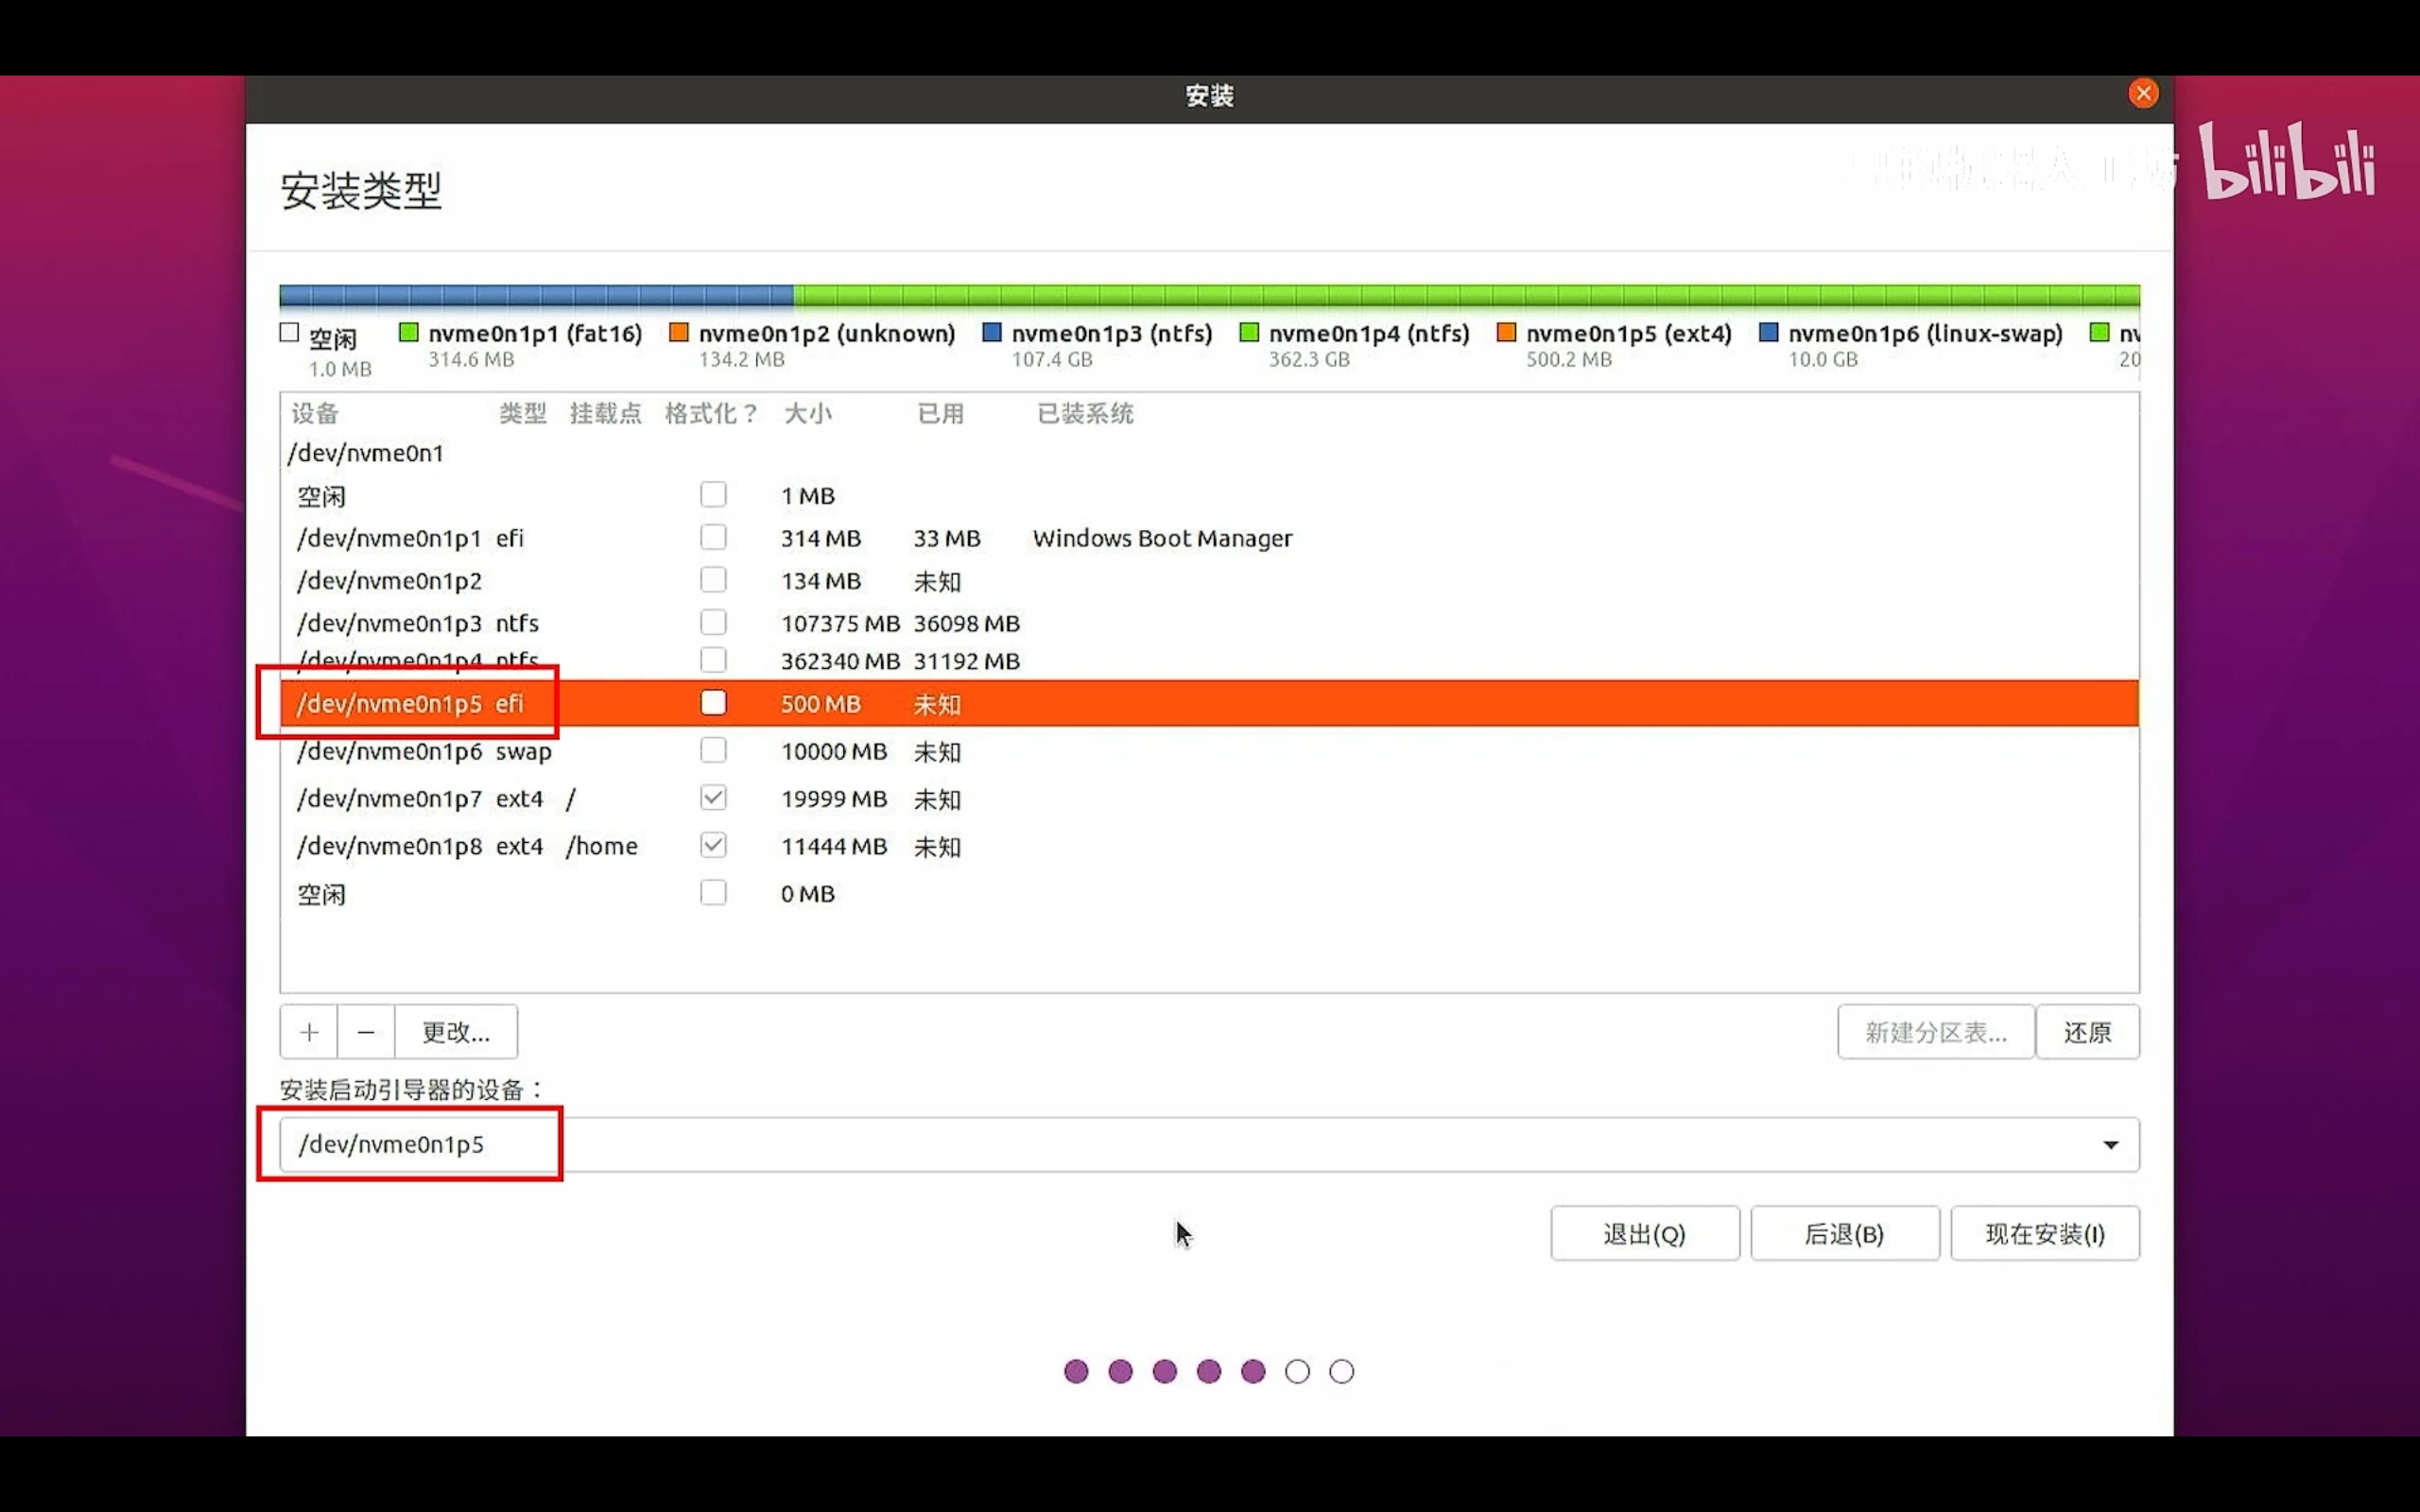This screenshot has width=2420, height=1512.
Task: Click the 31192 MB used value
Action: (966, 662)
